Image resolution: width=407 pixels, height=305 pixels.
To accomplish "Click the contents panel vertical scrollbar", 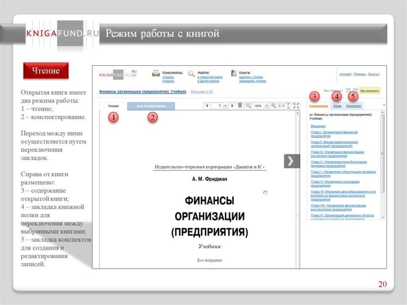I will tap(382, 159).
